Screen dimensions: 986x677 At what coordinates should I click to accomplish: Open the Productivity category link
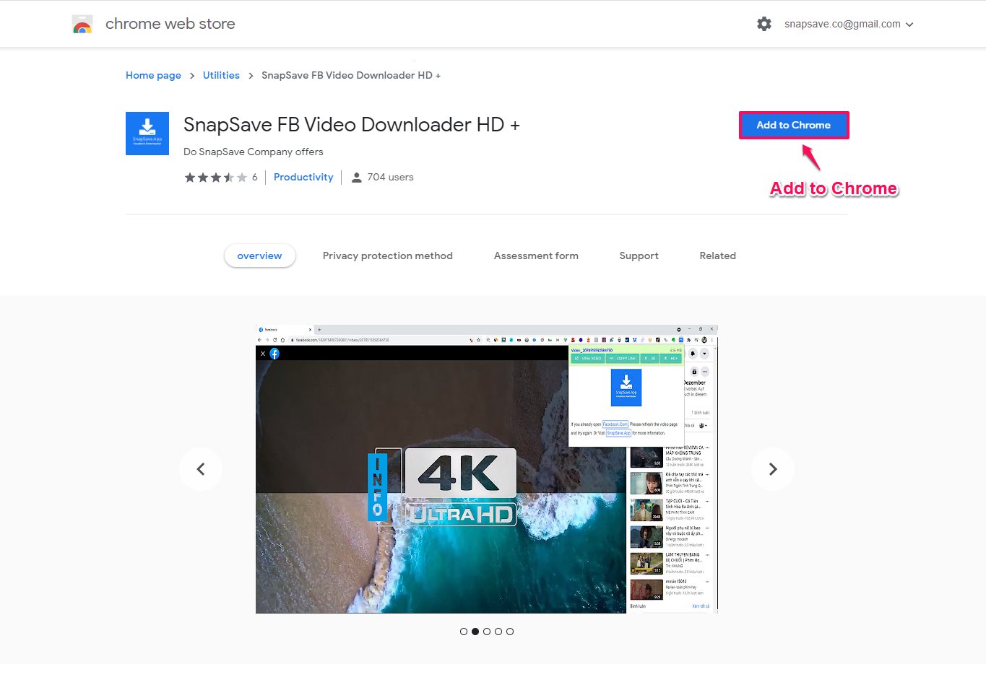coord(303,177)
